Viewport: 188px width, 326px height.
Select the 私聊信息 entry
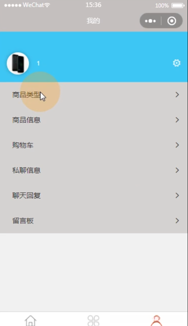[x=94, y=170]
